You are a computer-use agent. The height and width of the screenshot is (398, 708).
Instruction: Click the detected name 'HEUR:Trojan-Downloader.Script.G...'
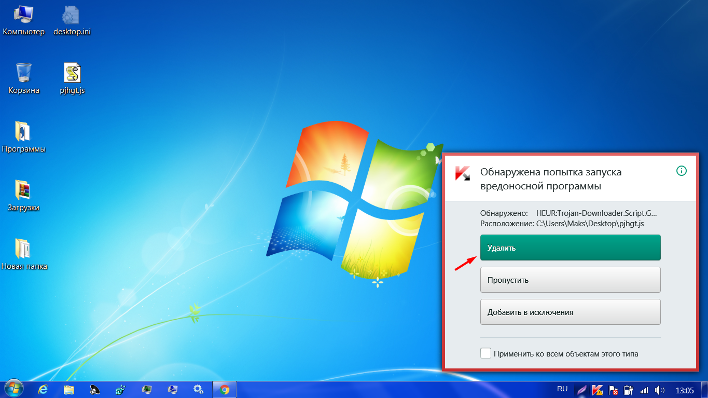click(596, 213)
